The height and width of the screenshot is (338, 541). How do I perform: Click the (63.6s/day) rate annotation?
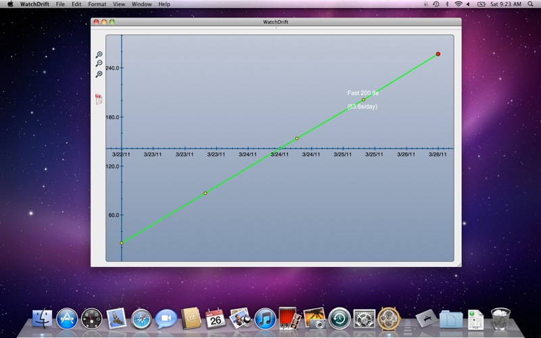362,107
